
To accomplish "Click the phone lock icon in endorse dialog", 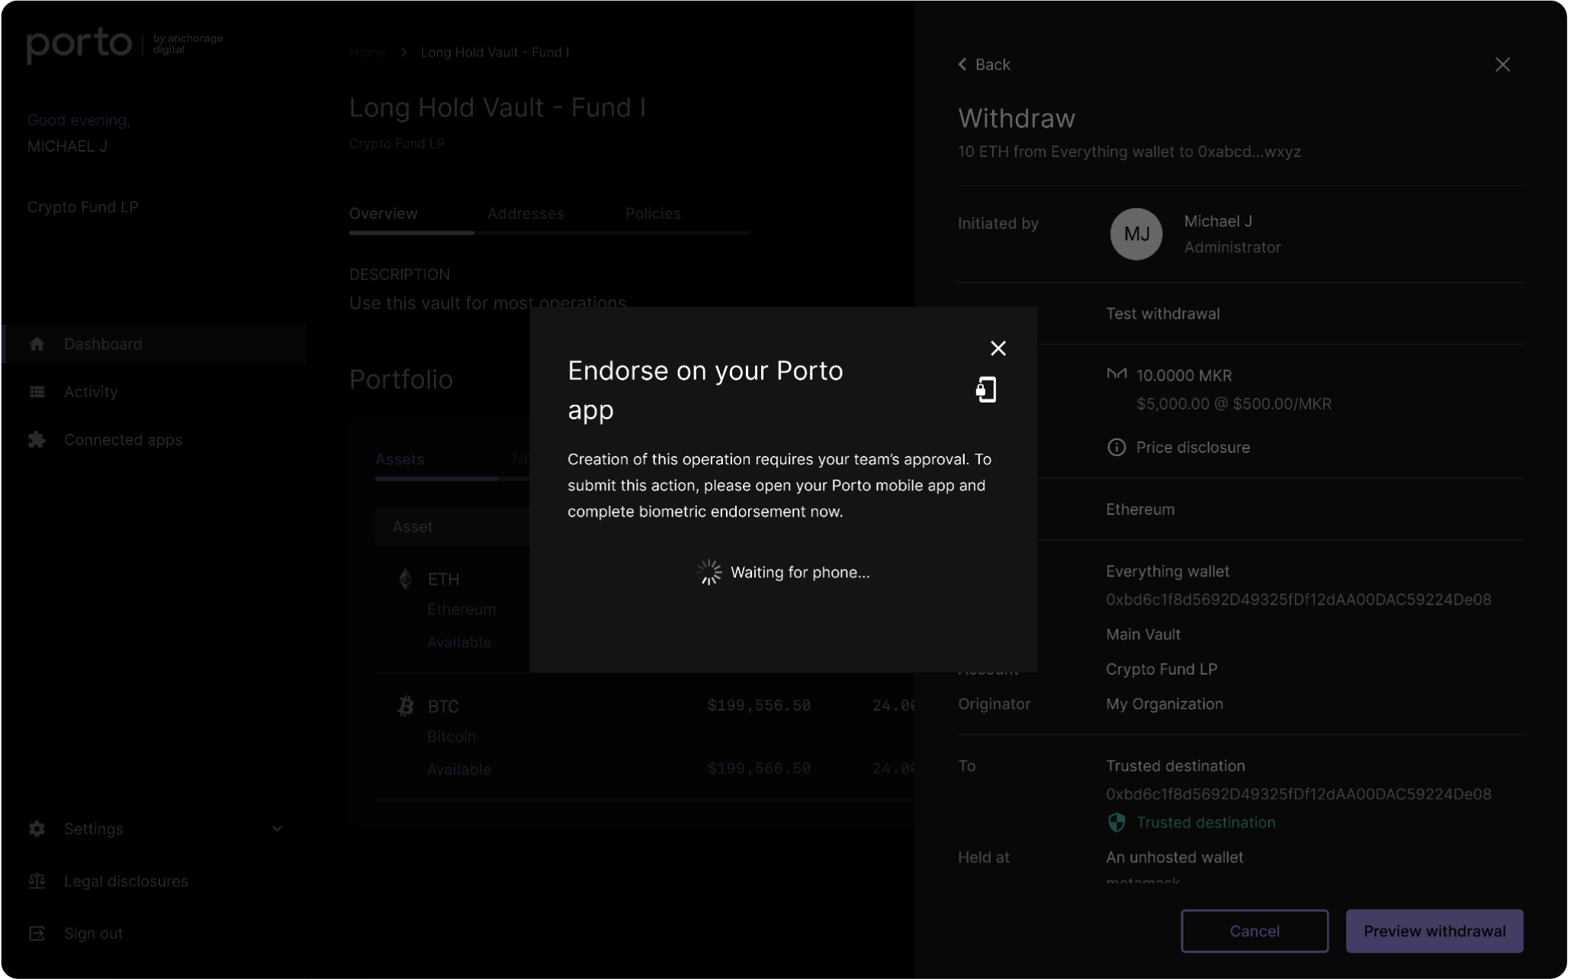I will pyautogui.click(x=986, y=390).
